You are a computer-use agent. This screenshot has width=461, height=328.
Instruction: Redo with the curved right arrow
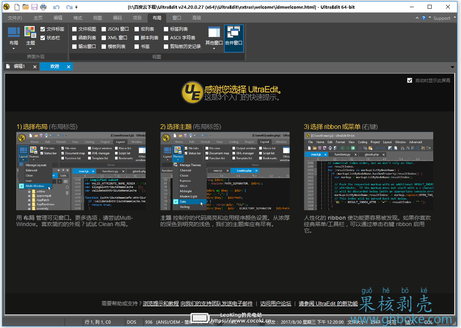point(69,7)
